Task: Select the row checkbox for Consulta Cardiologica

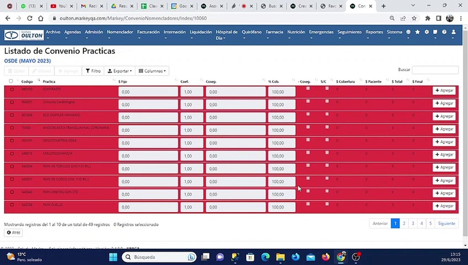Action: [12, 102]
